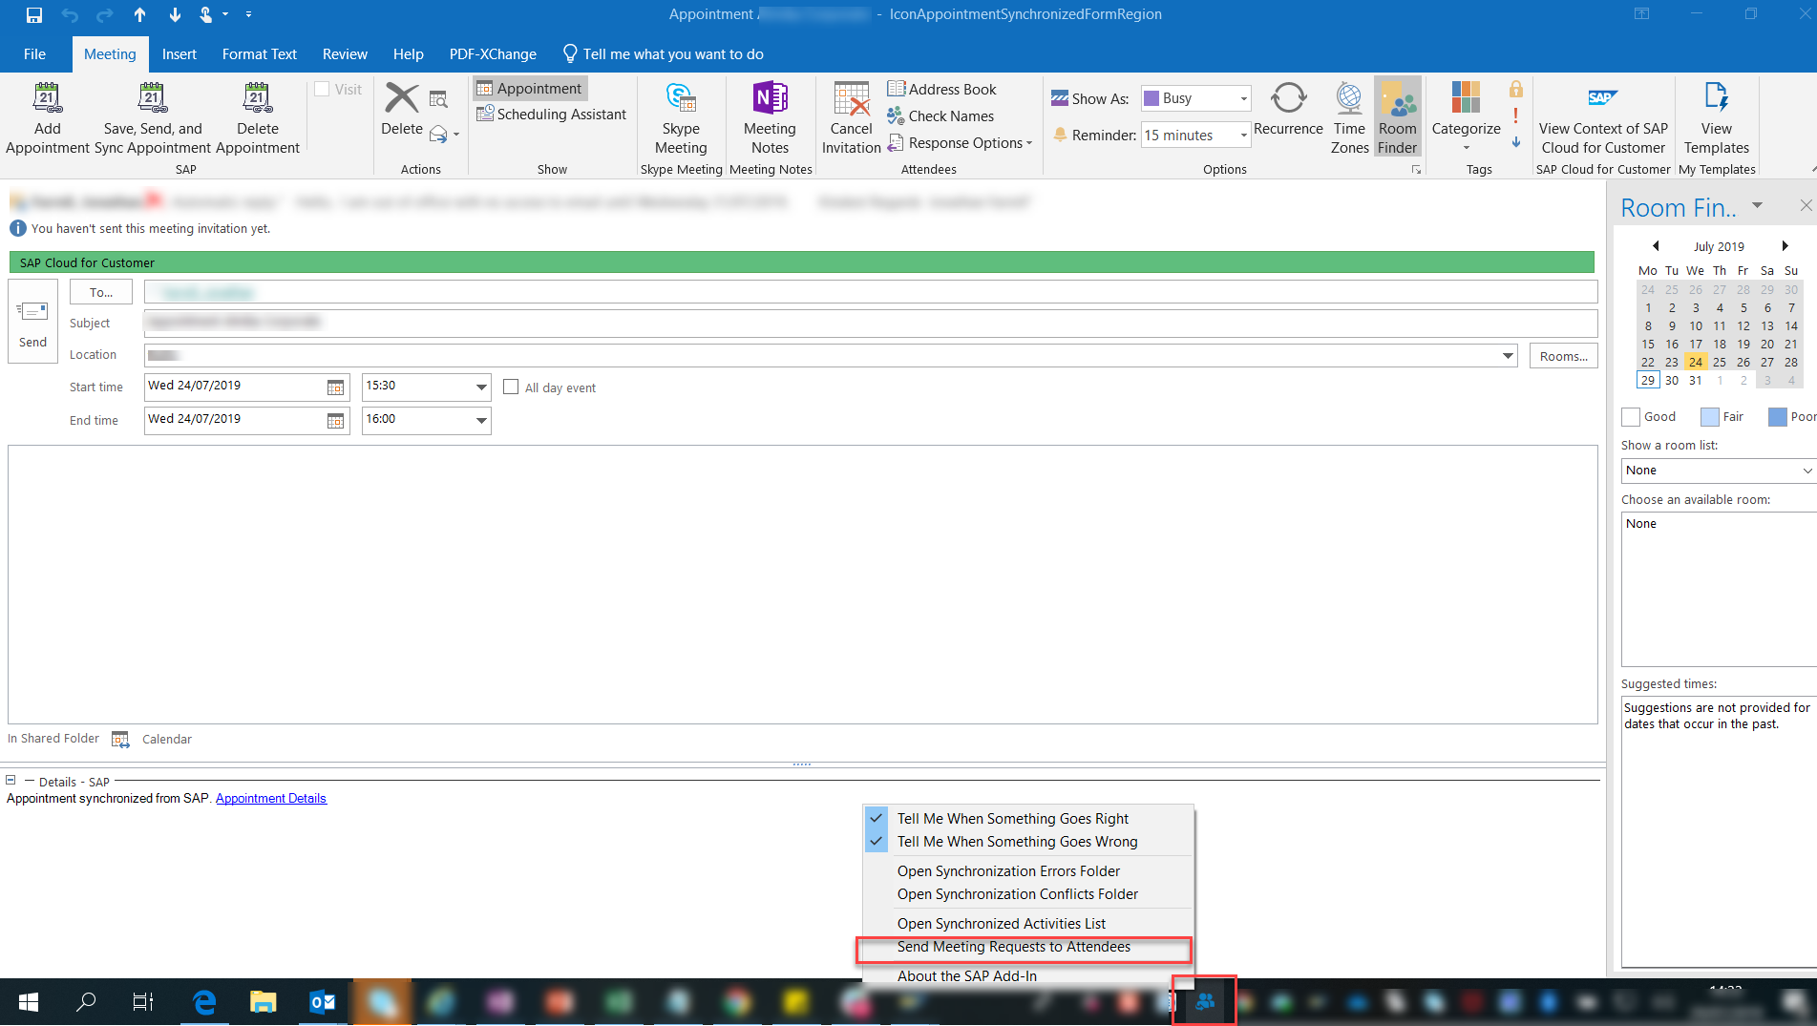
Task: Uncheck Tell Me When Something Goes Right
Action: coord(1028,818)
